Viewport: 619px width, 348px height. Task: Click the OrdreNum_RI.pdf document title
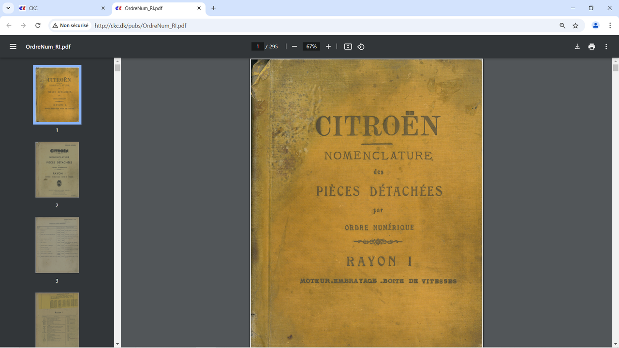click(48, 47)
